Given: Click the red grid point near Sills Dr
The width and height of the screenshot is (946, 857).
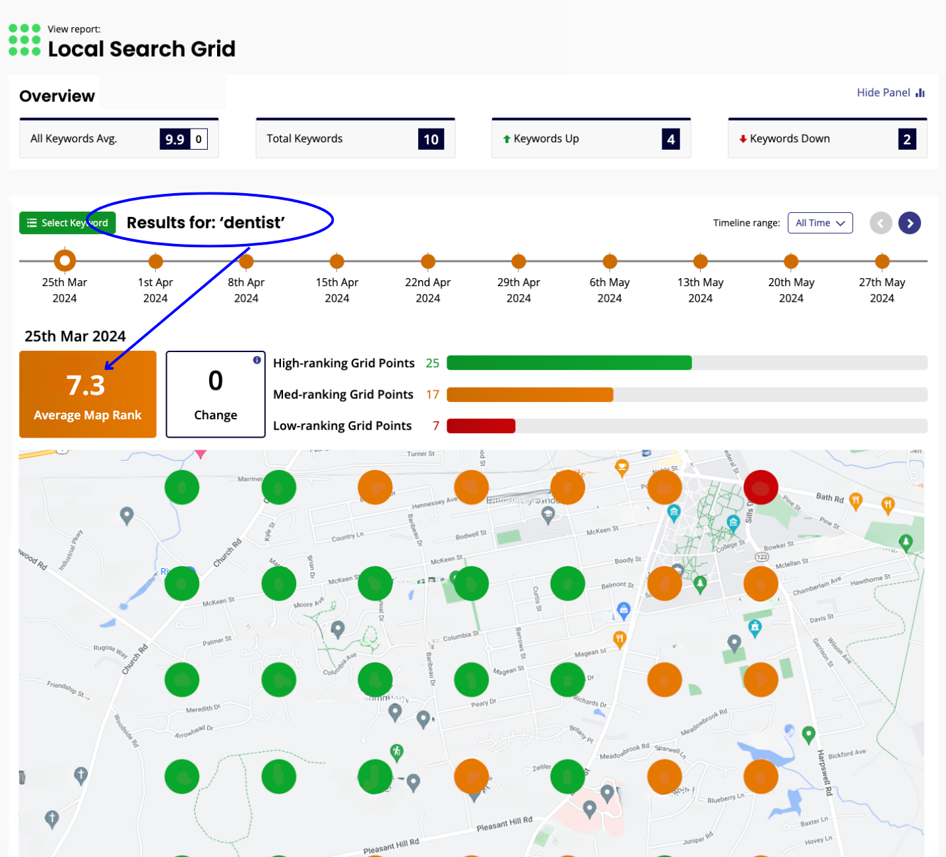Looking at the screenshot, I should pos(761,487).
